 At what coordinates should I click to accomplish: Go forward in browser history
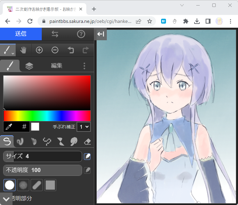(19, 21)
